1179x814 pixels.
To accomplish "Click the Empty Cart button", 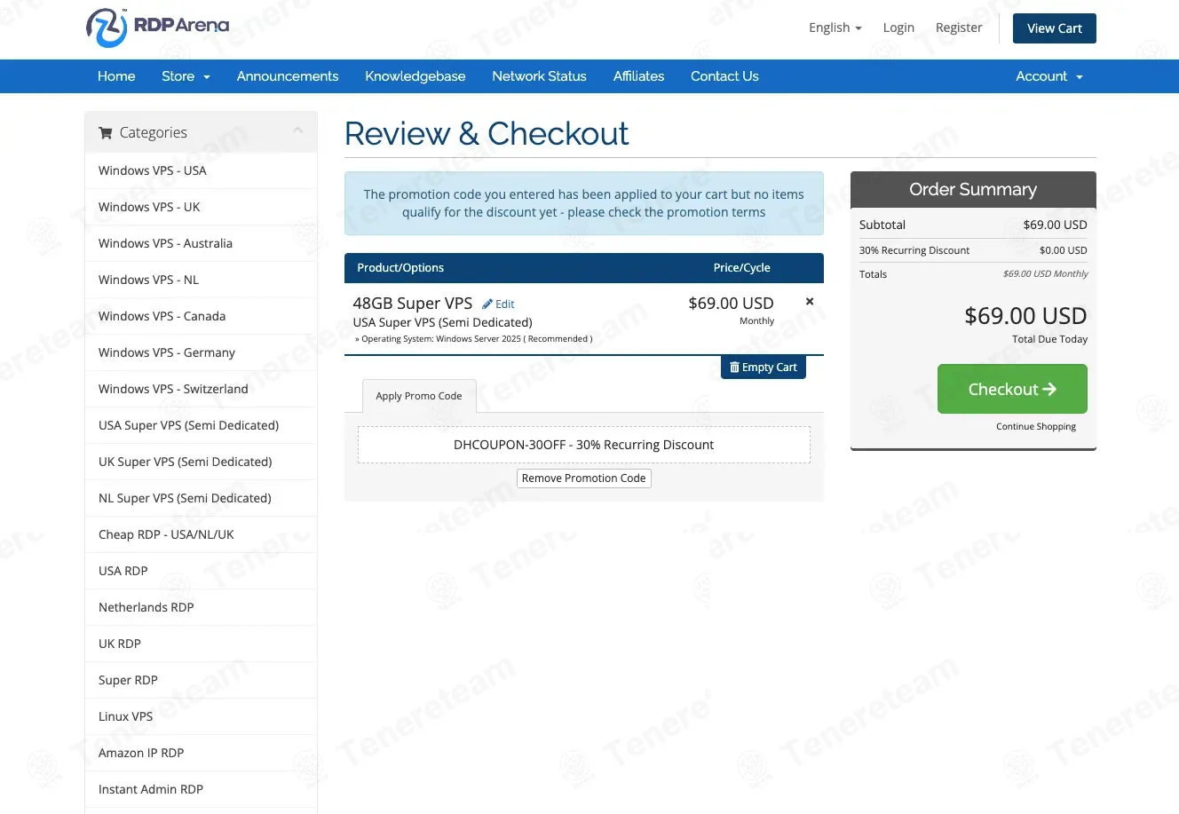I will [764, 367].
